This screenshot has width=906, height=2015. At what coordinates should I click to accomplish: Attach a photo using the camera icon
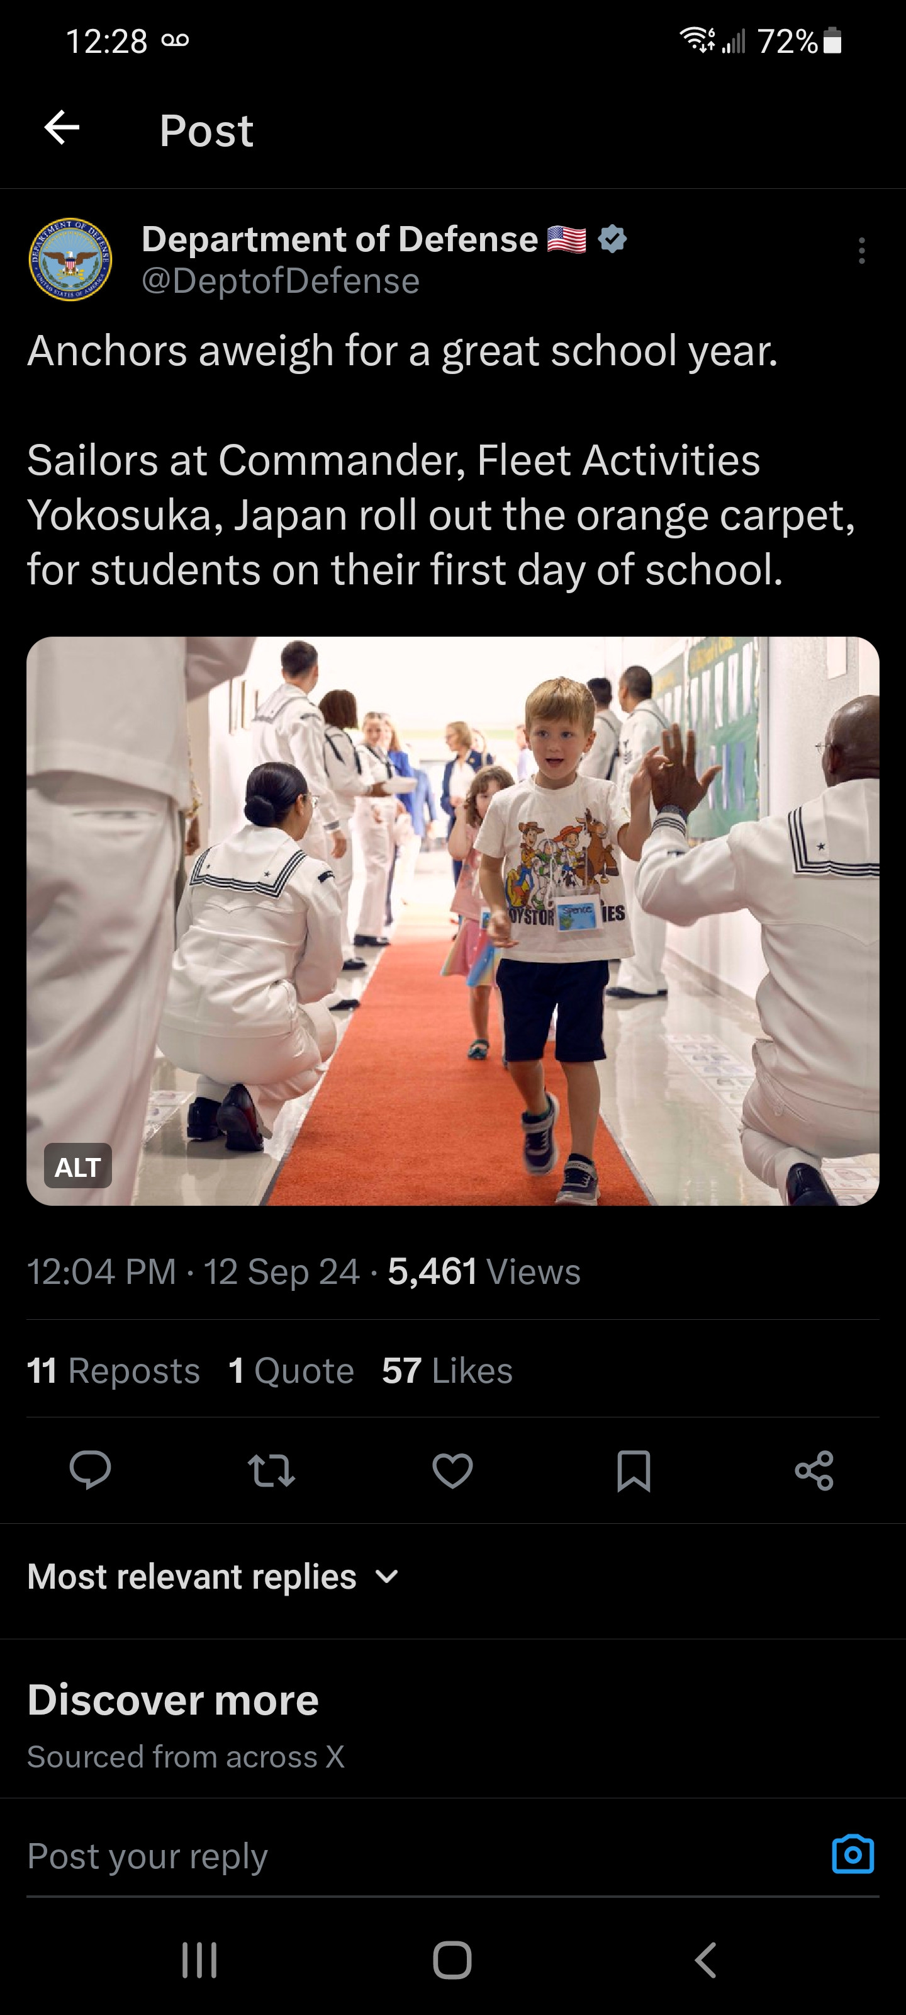coord(852,1854)
